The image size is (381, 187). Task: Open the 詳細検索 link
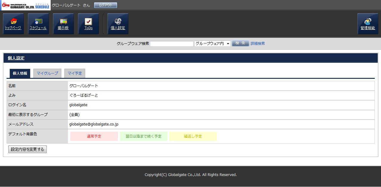[x=258, y=43]
